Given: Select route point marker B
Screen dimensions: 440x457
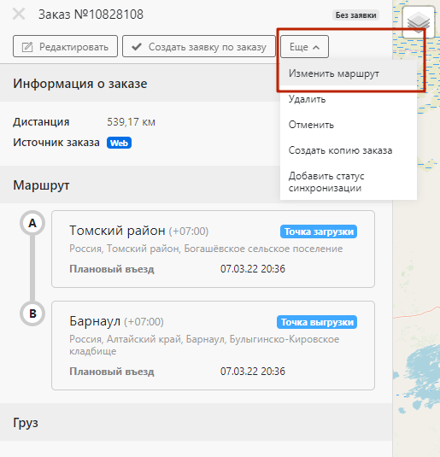Looking at the screenshot, I should click(x=32, y=313).
